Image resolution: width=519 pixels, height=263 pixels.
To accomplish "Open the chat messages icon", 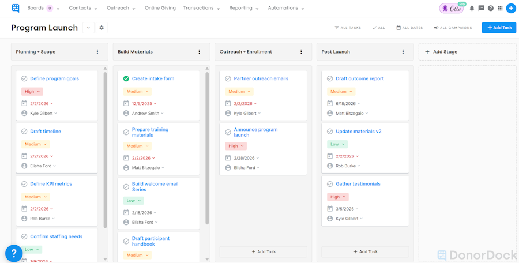I will pyautogui.click(x=481, y=9).
